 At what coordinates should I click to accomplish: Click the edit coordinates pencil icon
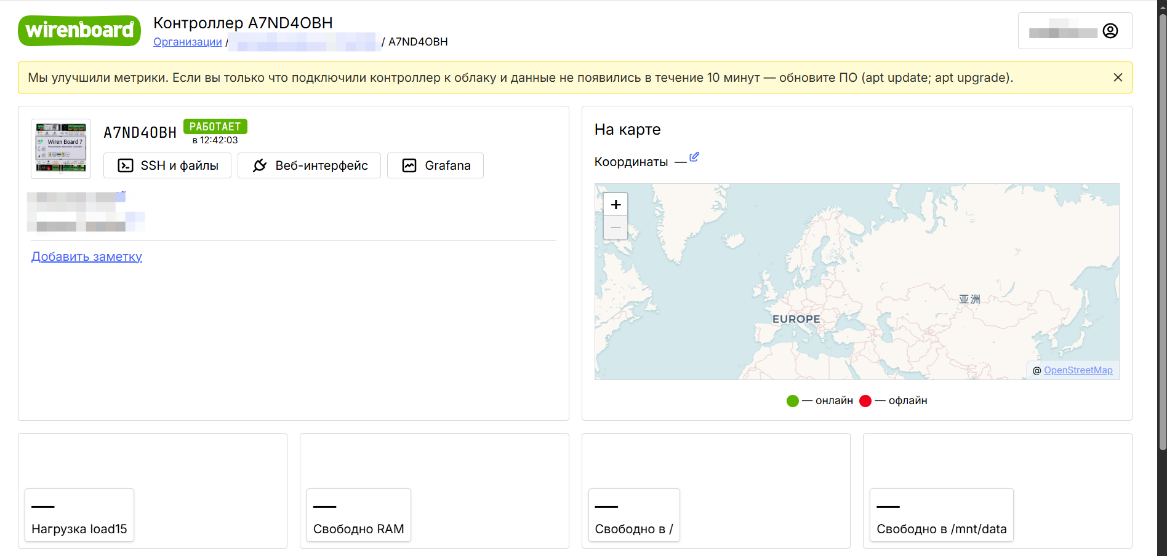click(x=694, y=157)
